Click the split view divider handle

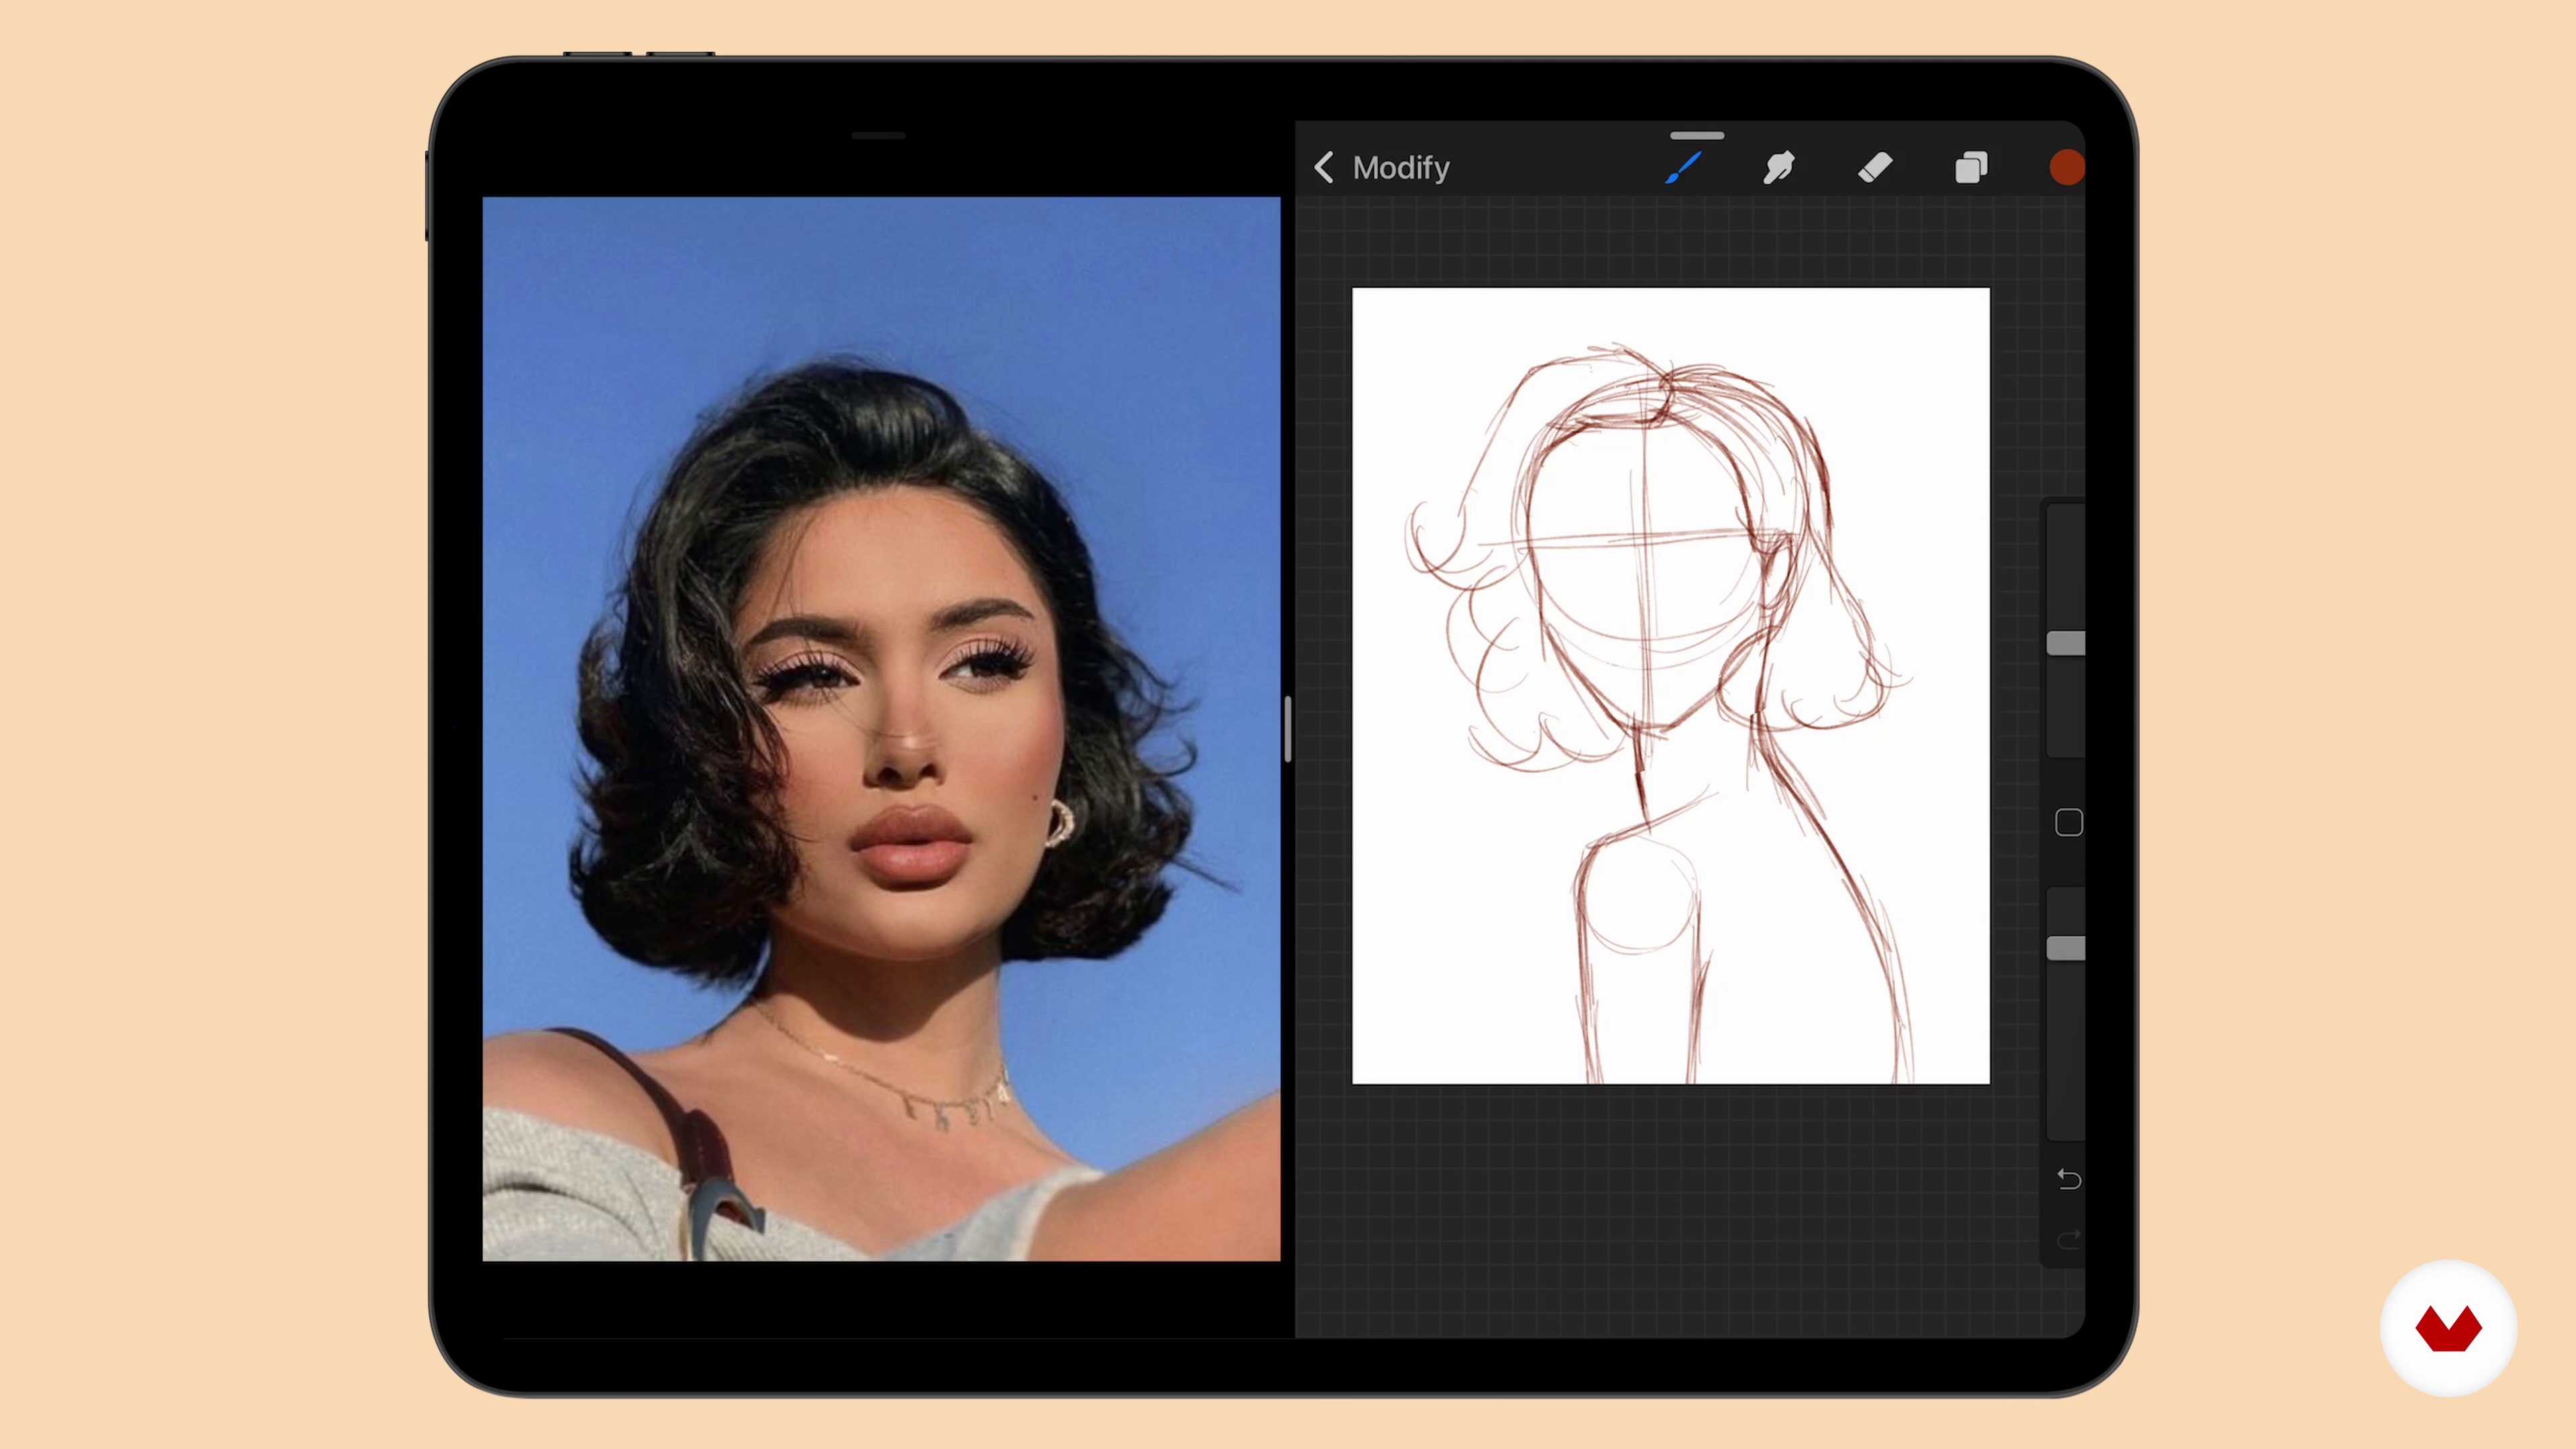(1287, 729)
